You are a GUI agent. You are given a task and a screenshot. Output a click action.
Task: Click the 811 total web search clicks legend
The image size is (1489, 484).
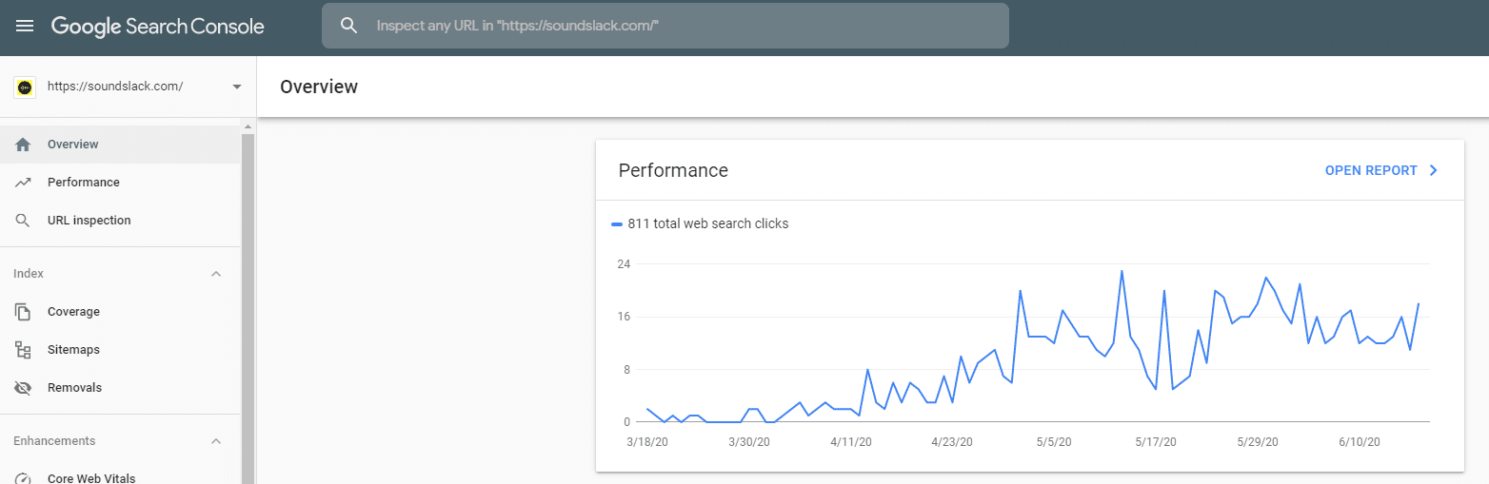pyautogui.click(x=708, y=224)
